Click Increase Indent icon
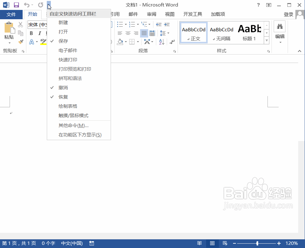The width and height of the screenshot is (305, 248). [x=167, y=24]
